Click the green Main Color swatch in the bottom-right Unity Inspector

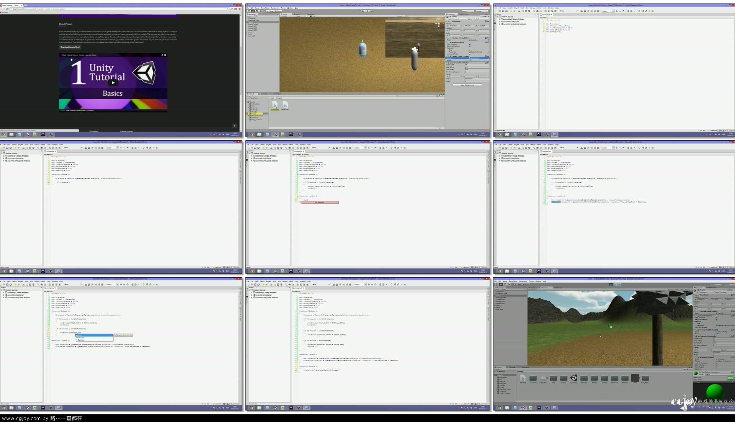[x=730, y=378]
